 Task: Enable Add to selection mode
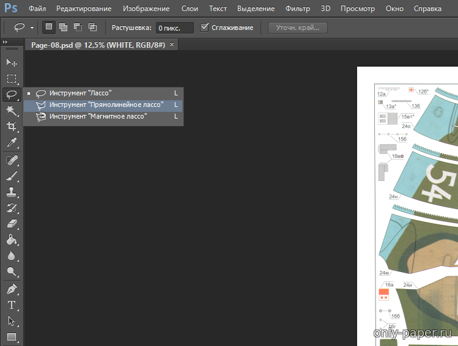pos(63,28)
